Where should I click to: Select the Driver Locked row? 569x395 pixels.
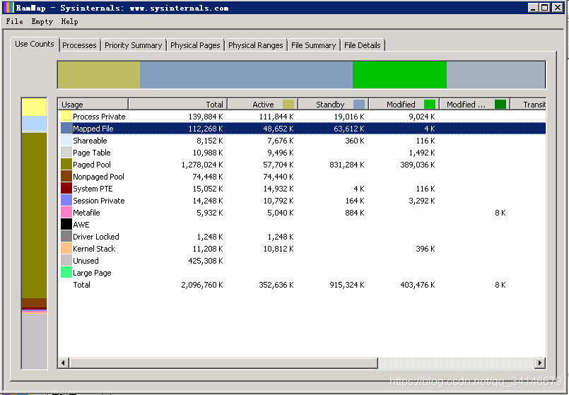(x=302, y=237)
